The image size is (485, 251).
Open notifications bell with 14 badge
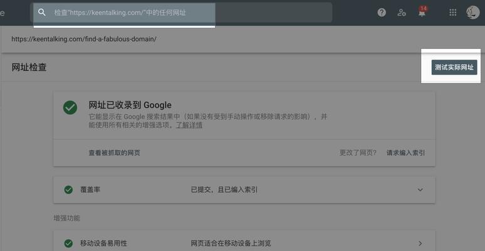[x=422, y=13]
